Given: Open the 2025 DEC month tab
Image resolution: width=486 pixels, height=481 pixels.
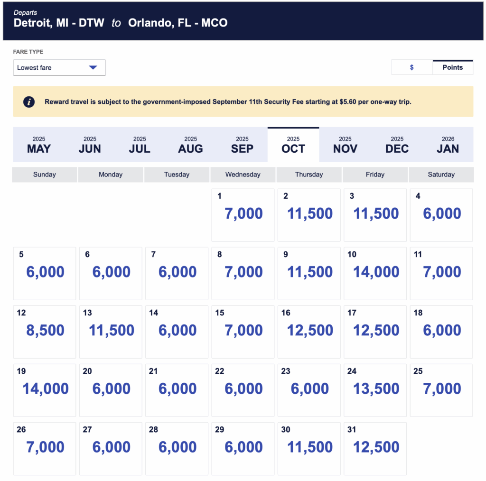Looking at the screenshot, I should [397, 145].
